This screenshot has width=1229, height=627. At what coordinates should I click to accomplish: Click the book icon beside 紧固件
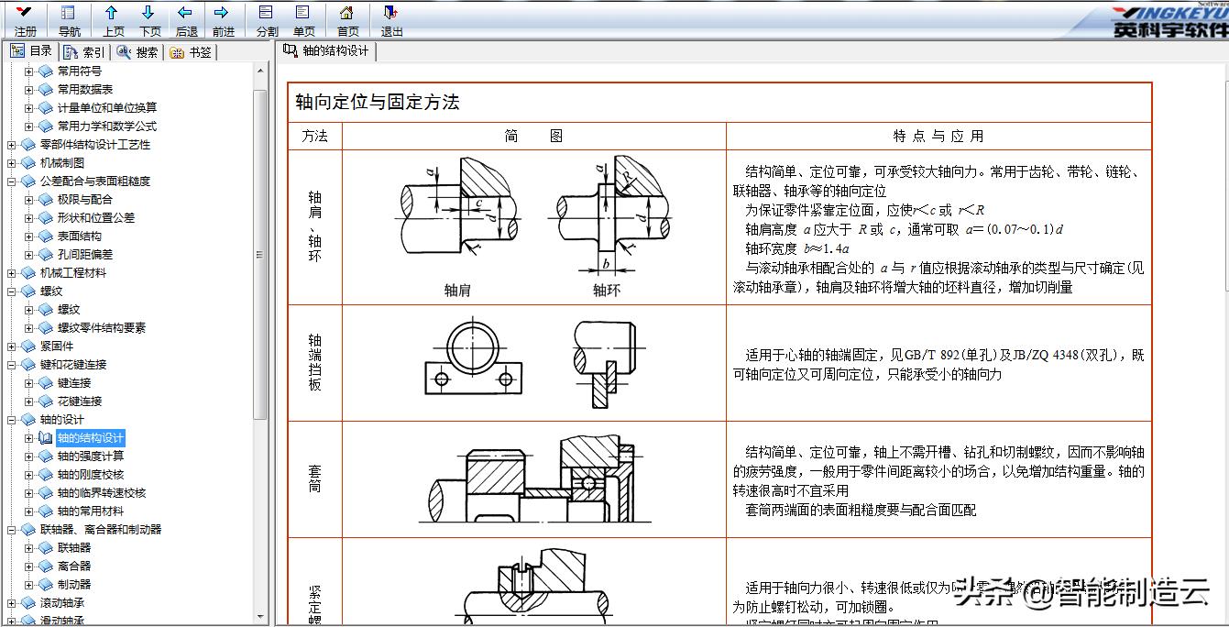(x=28, y=346)
